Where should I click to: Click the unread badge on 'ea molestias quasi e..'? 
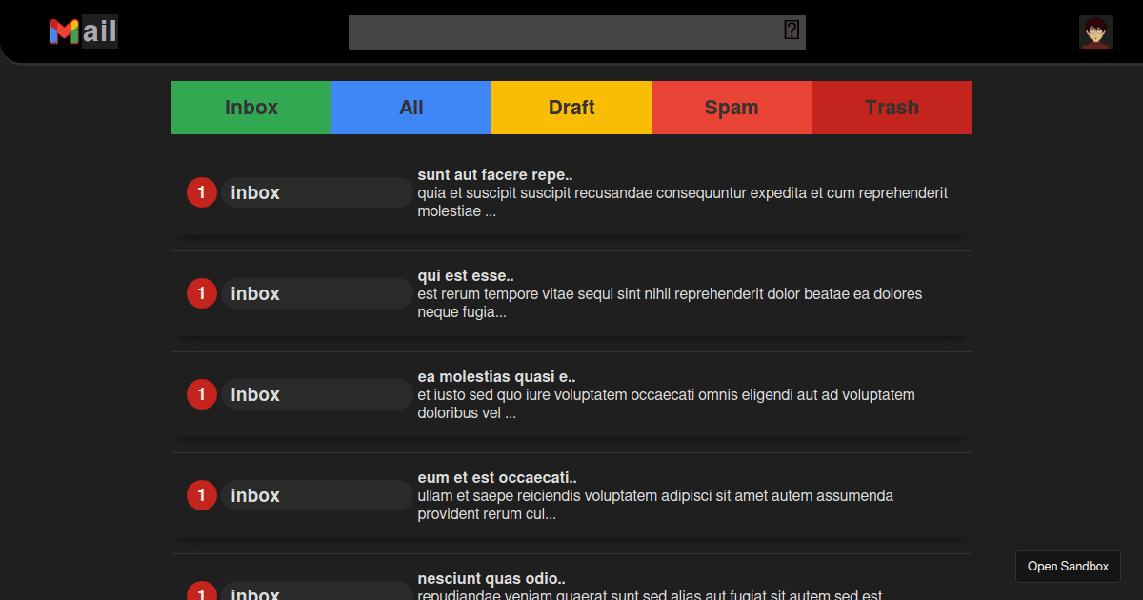(x=202, y=394)
